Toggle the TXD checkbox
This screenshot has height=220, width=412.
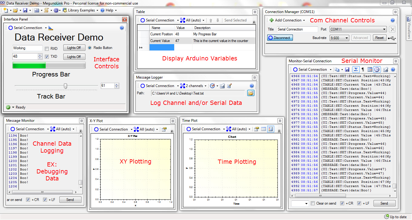point(47,57)
